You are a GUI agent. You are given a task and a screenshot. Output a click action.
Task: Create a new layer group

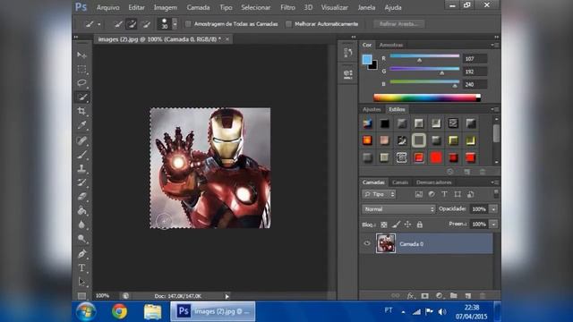[454, 296]
